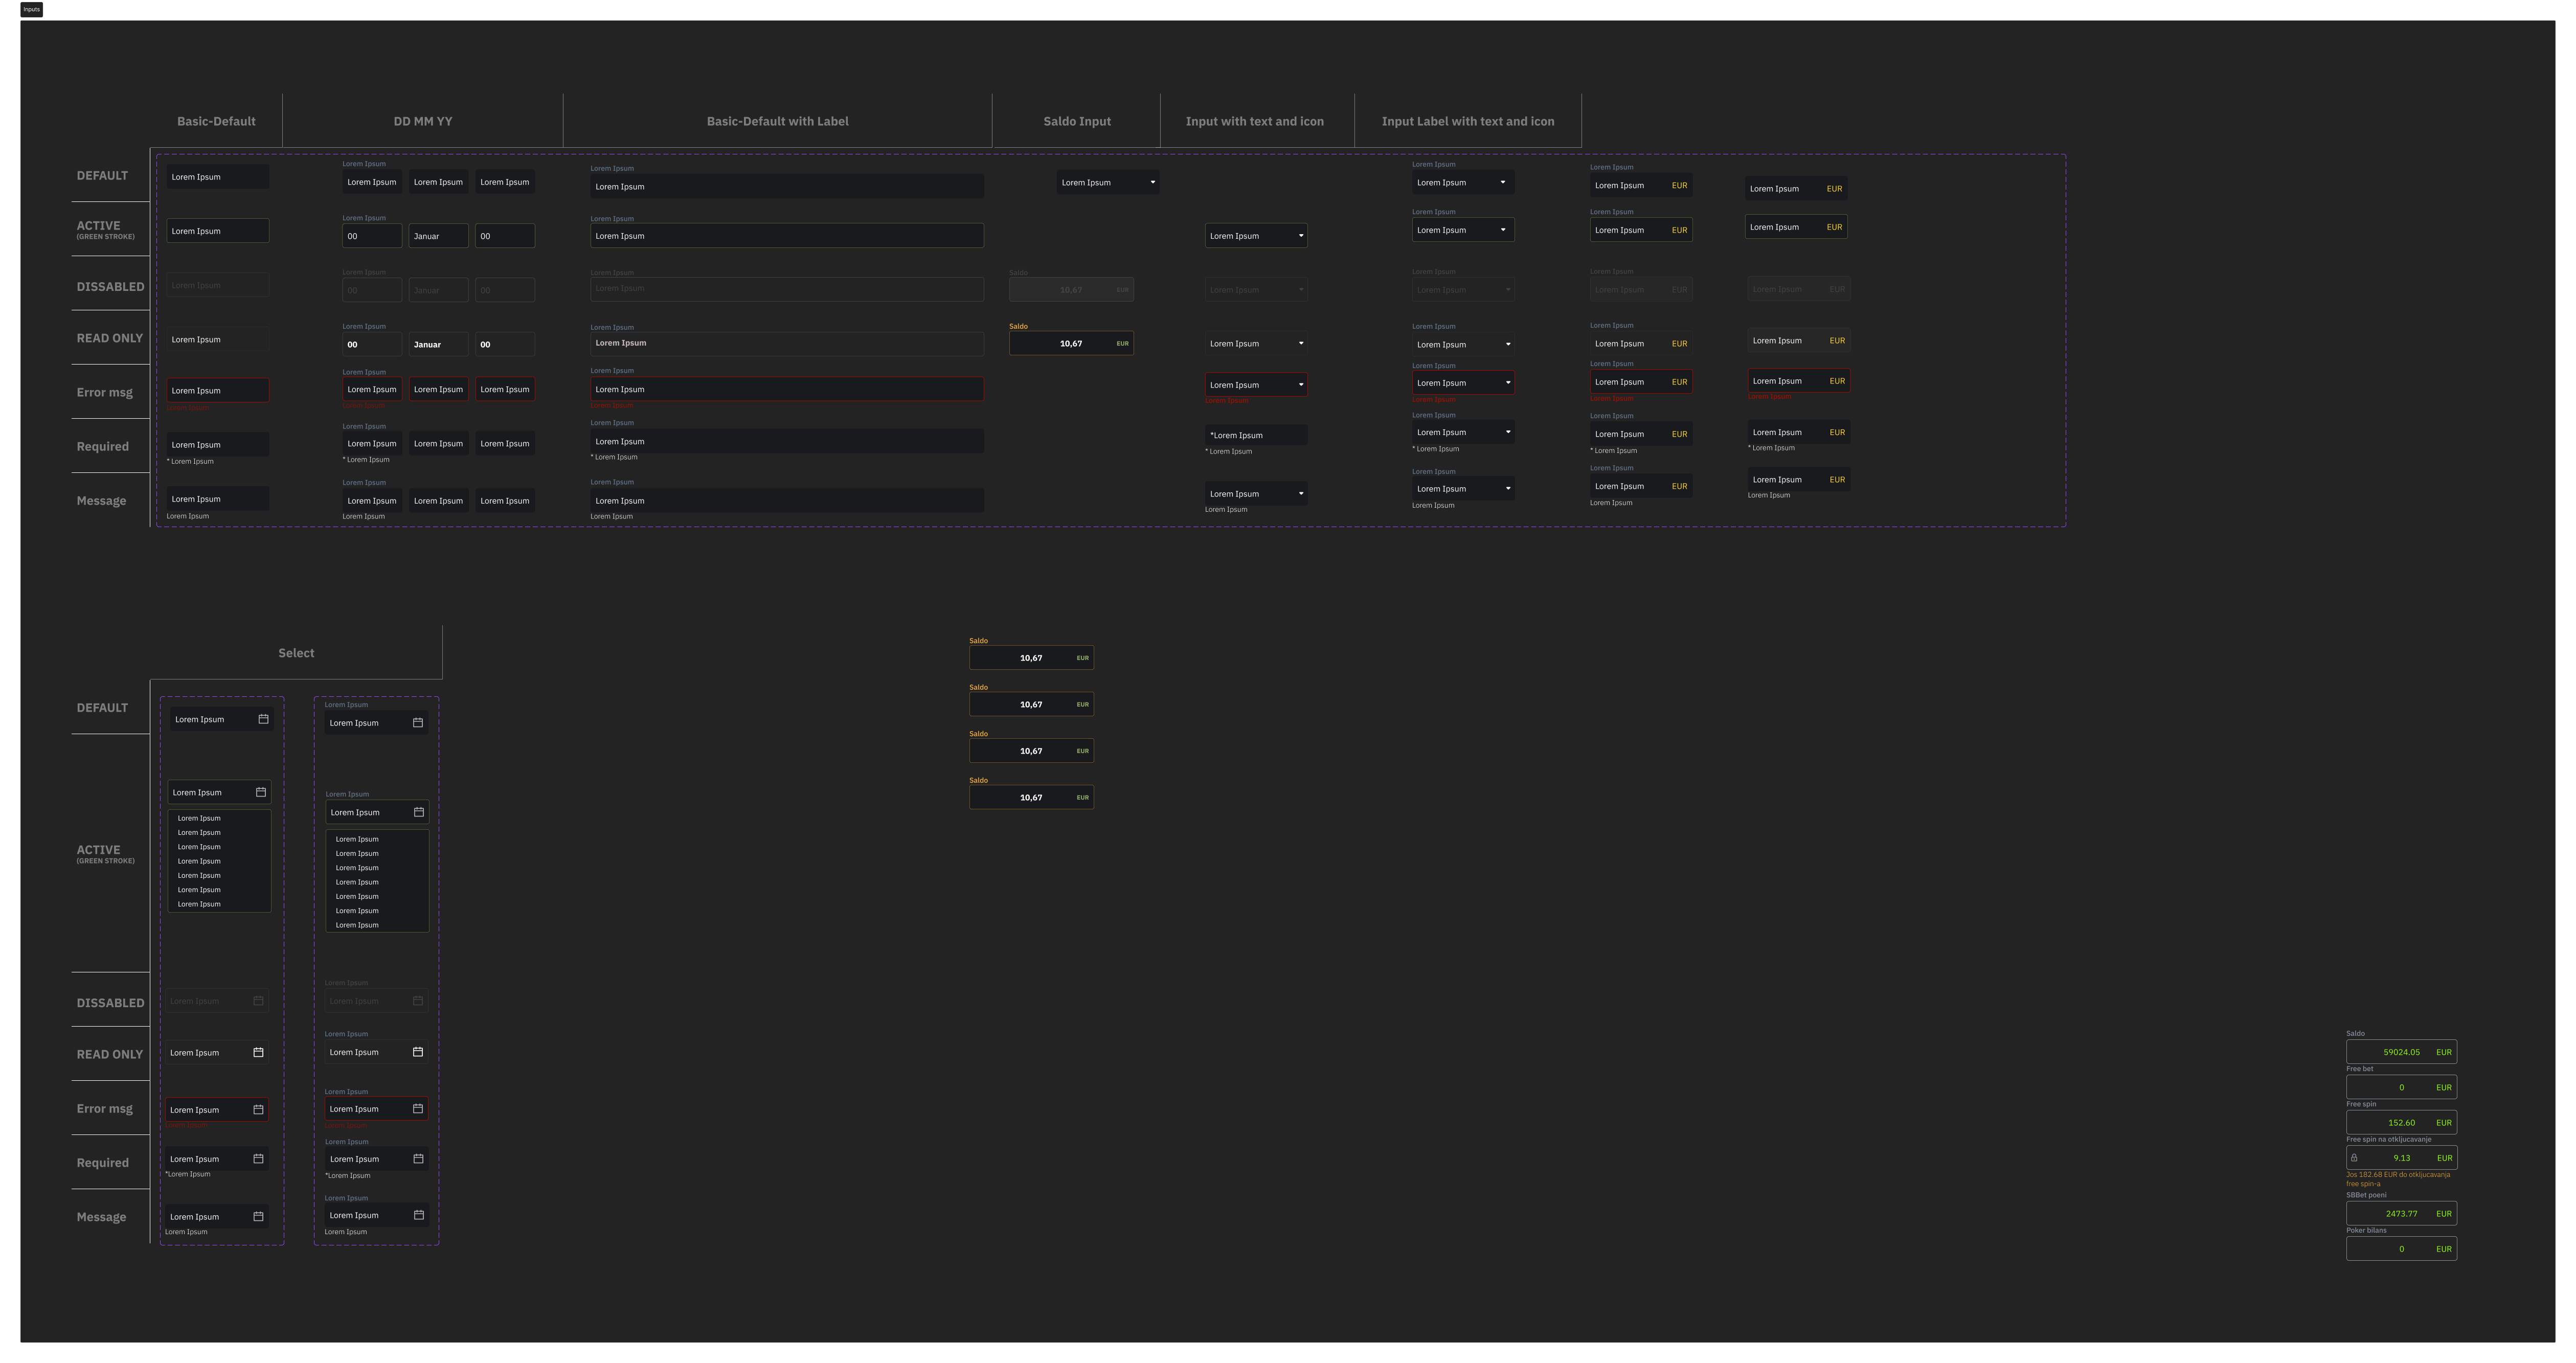Click the lock icon in the 9.13 EUR field
The height and width of the screenshot is (1363, 2576).
(2354, 1158)
